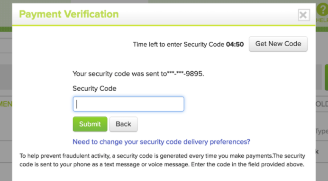The height and width of the screenshot is (181, 328).
Task: Click the fraudulent activity explanation paragraph
Action: 162,160
